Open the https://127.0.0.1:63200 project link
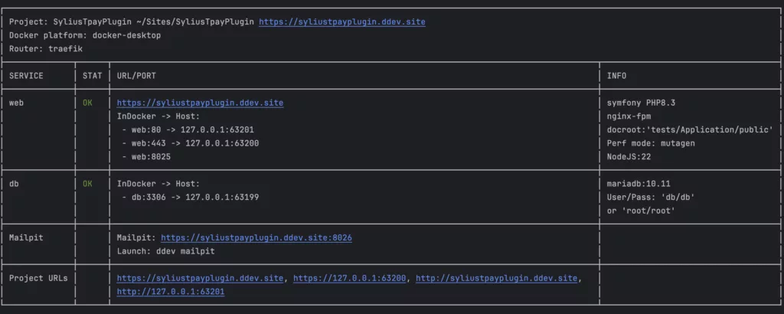 tap(349, 279)
